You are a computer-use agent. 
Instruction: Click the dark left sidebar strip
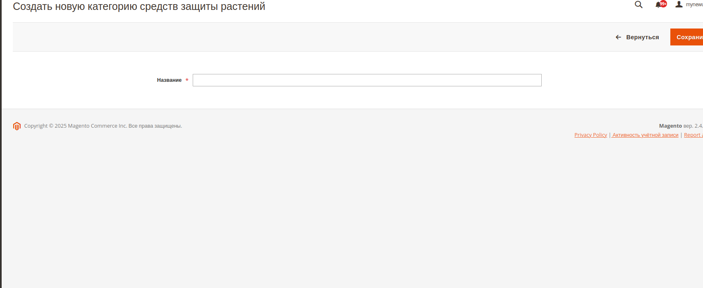pos(1,144)
